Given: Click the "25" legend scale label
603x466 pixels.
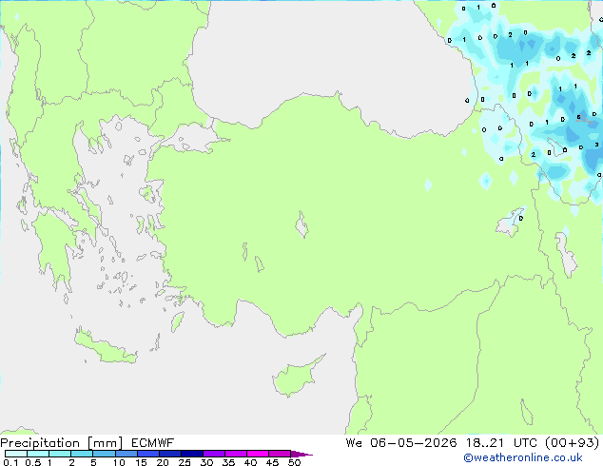Looking at the screenshot, I should coord(185,462).
